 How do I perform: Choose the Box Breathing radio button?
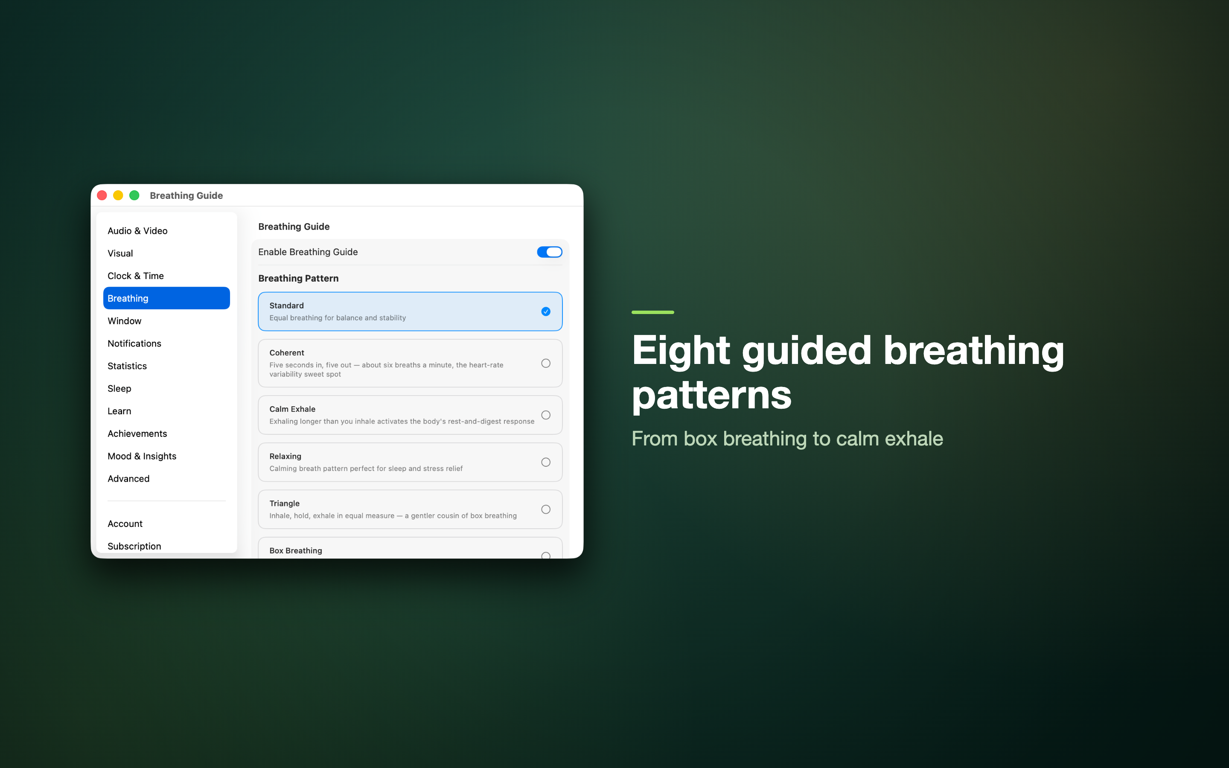point(545,555)
